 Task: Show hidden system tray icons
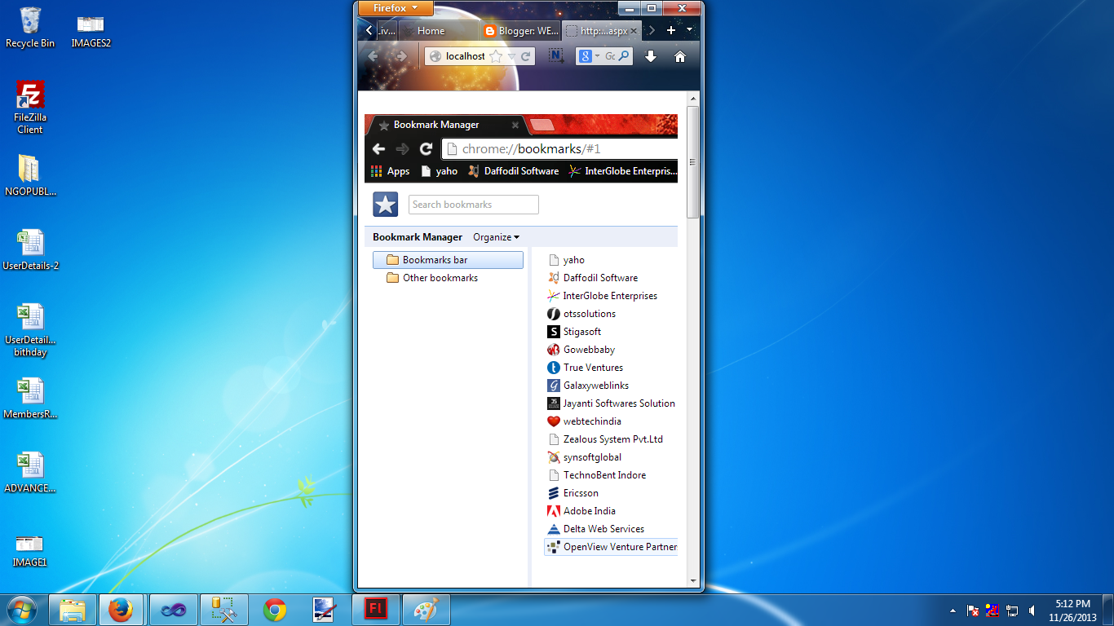(x=953, y=611)
